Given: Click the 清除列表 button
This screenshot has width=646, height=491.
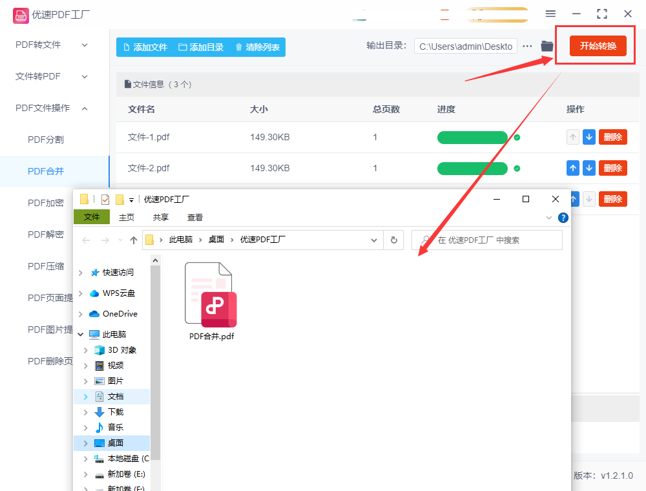Looking at the screenshot, I should tap(258, 47).
